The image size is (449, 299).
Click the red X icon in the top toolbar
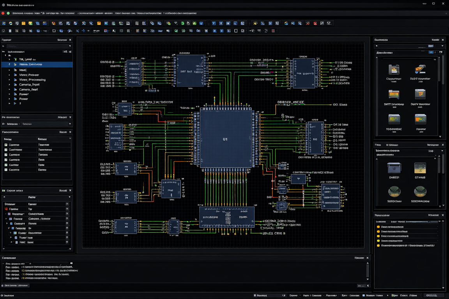coord(315,23)
